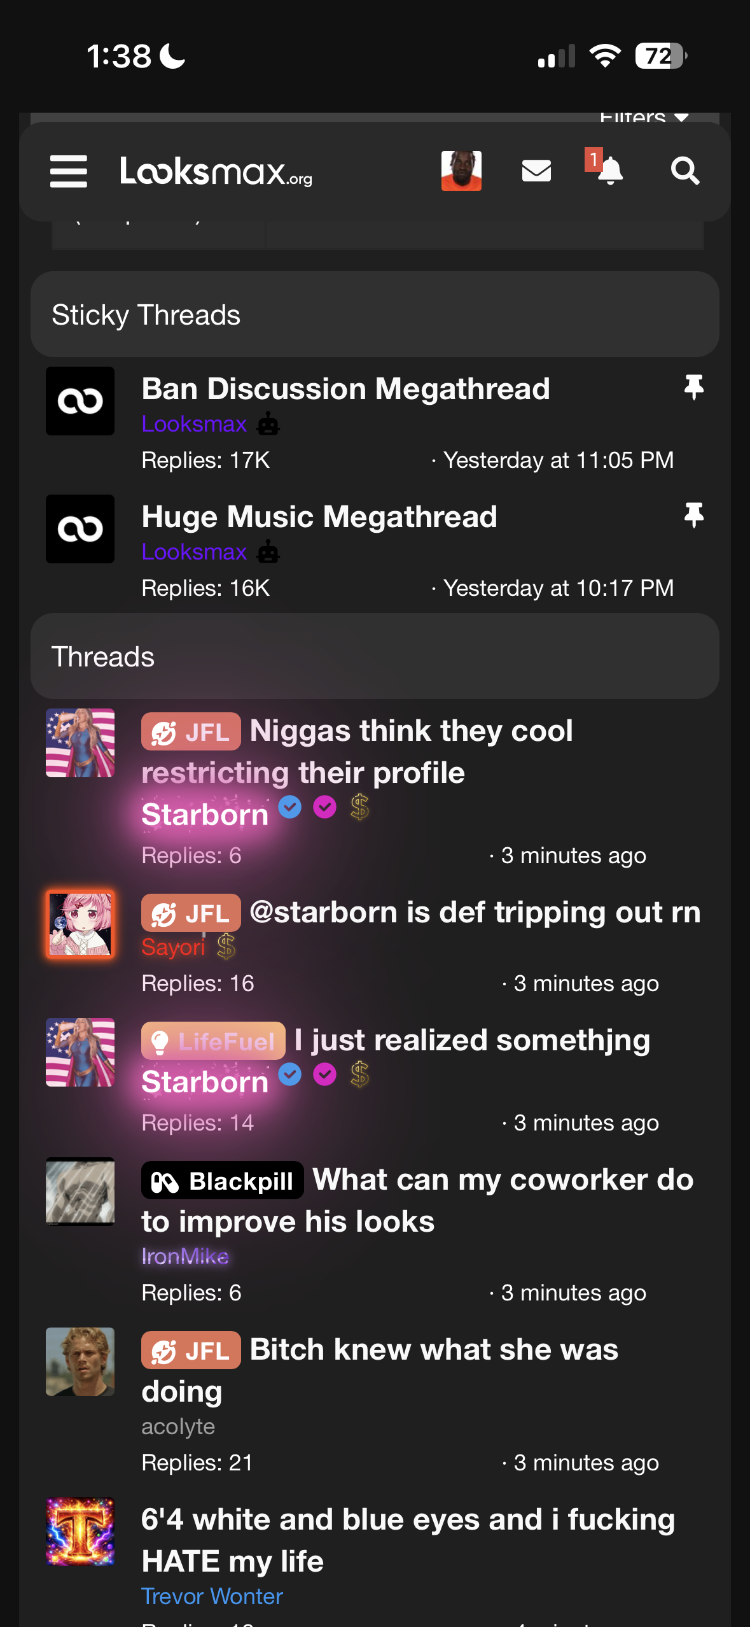Expand the Filters dropdown
Viewport: 750px width, 1627px height.
644,118
